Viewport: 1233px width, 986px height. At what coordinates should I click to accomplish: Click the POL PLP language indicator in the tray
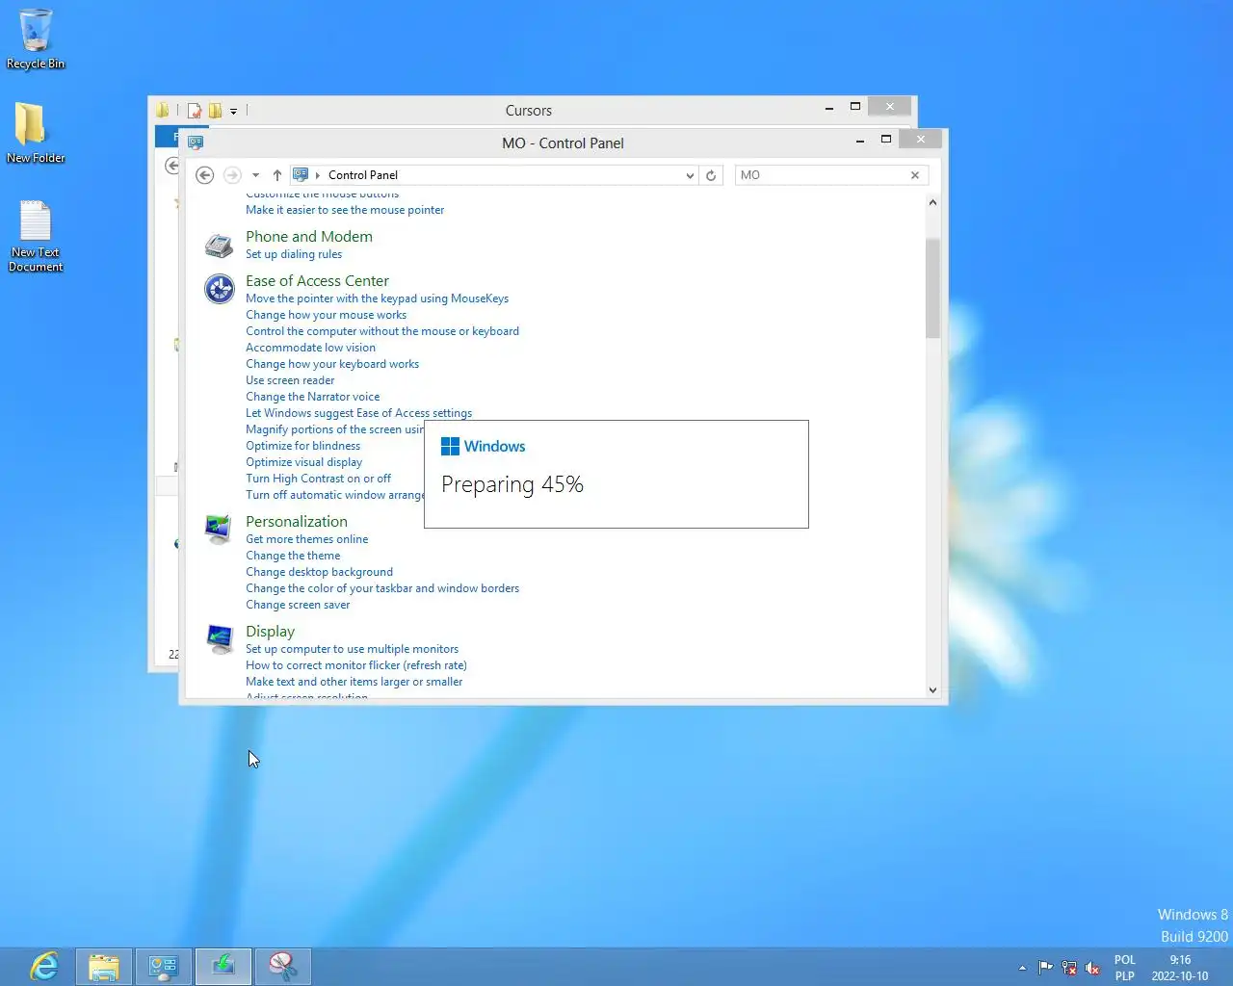tap(1125, 968)
